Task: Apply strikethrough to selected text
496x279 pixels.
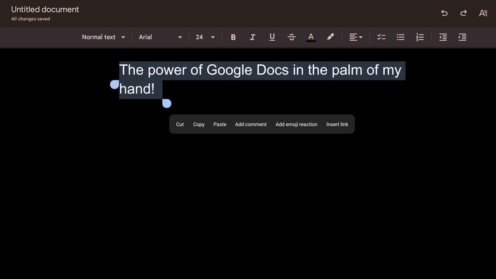Action: point(291,37)
